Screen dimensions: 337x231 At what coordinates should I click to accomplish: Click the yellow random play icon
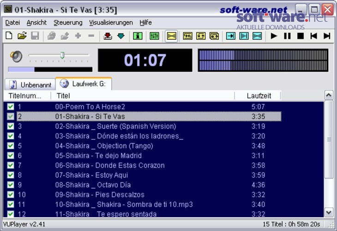(x=187, y=36)
